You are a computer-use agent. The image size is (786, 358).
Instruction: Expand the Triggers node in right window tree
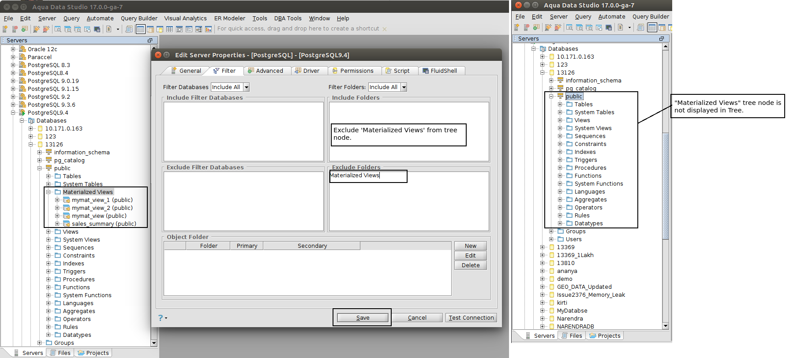(560, 160)
